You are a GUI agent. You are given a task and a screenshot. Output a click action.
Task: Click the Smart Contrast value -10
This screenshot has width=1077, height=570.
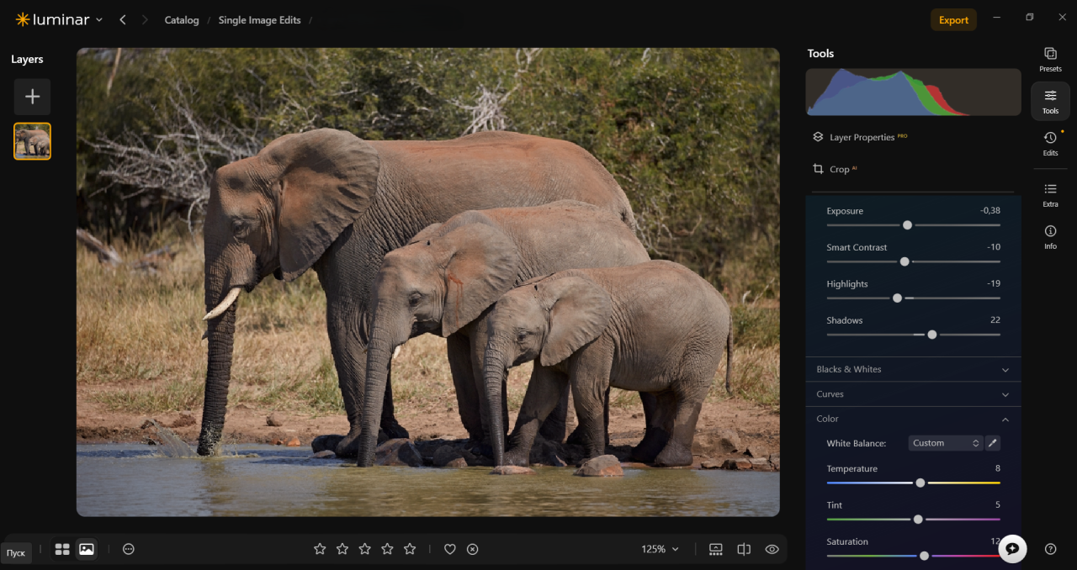point(994,247)
